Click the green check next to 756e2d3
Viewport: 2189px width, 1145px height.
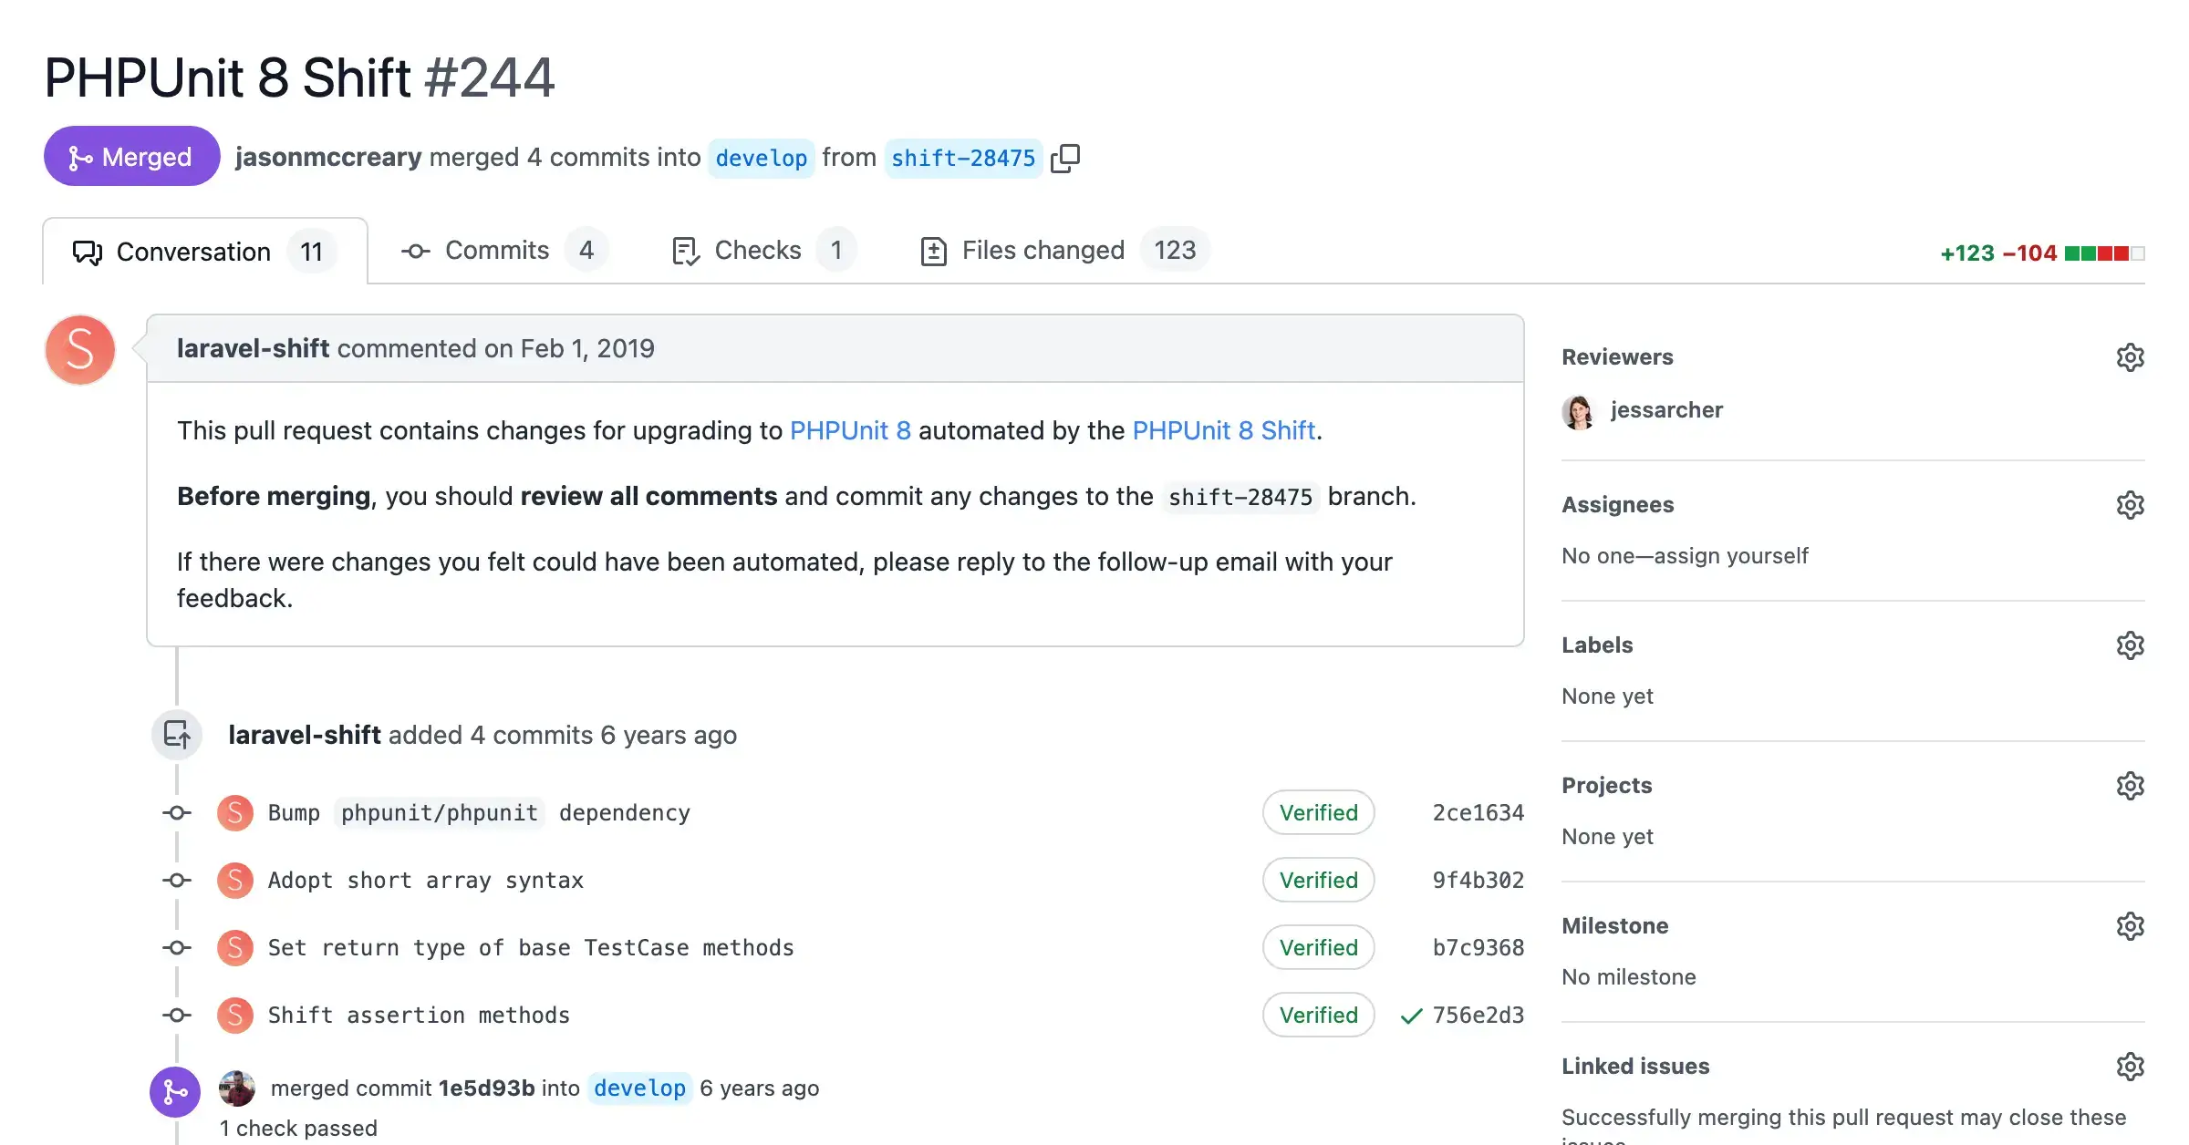1410,1015
